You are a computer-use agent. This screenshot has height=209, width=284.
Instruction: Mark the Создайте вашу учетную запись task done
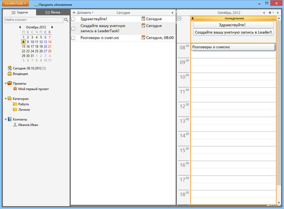pyautogui.click(x=73, y=28)
